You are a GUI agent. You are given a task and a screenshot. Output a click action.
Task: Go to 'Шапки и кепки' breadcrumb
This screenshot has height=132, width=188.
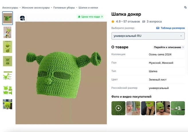coord(88,8)
